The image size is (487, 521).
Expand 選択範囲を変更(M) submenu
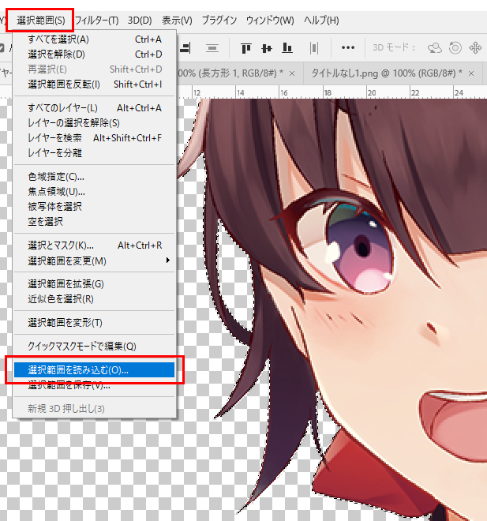pyautogui.click(x=95, y=260)
